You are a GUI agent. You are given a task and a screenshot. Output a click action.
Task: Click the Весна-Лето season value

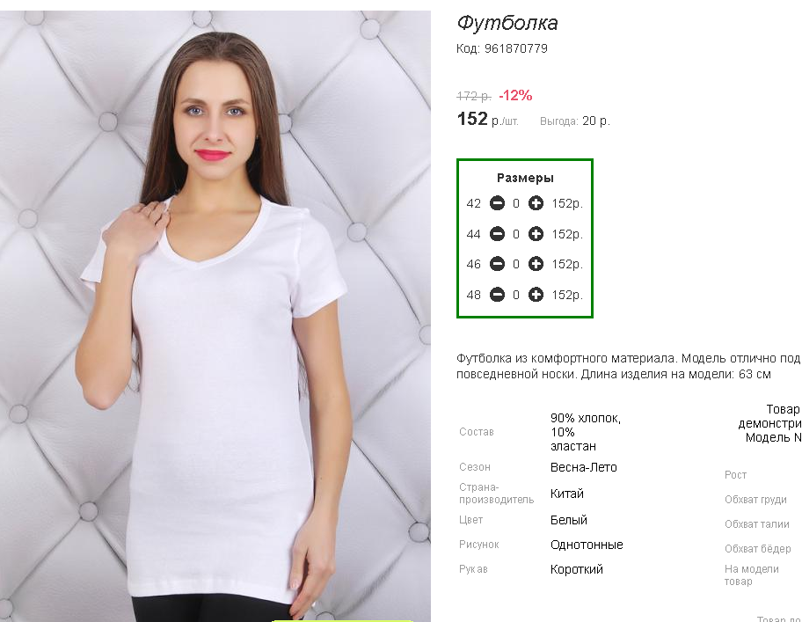point(584,467)
